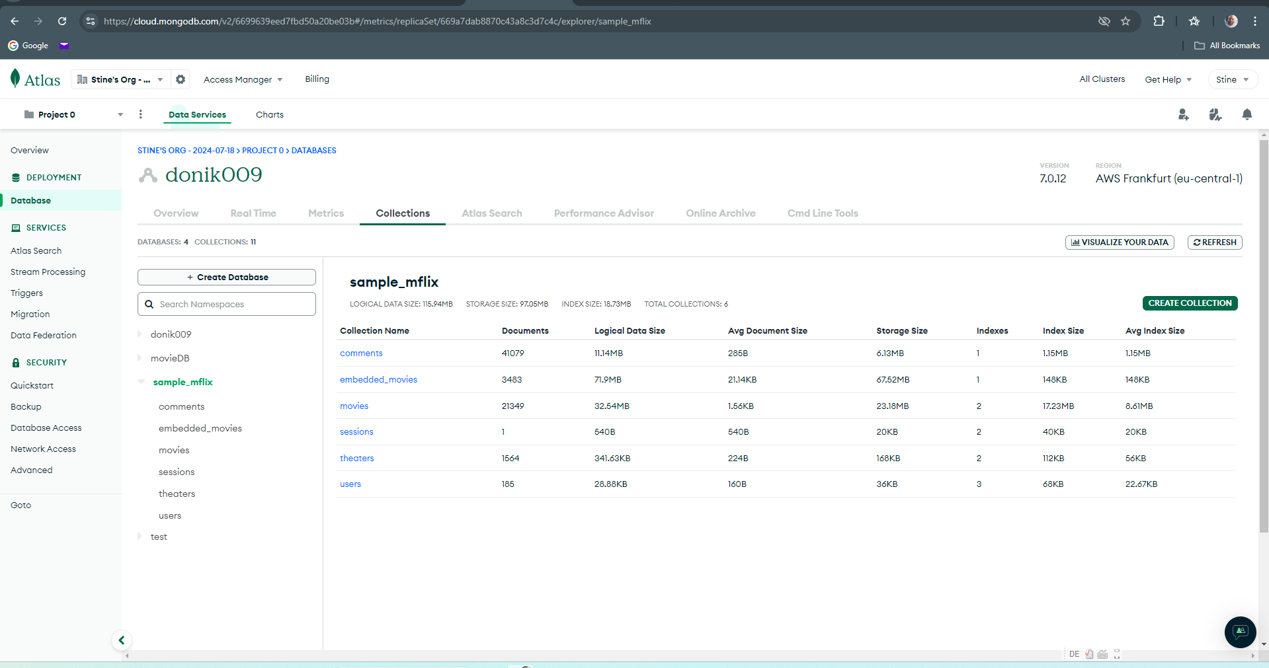Bookmark this page with star icon
Screen dimensions: 1269x668
tap(1126, 21)
